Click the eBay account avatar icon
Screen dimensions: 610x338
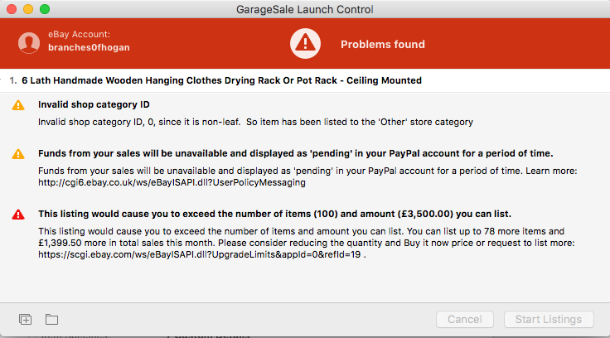pos(29,42)
